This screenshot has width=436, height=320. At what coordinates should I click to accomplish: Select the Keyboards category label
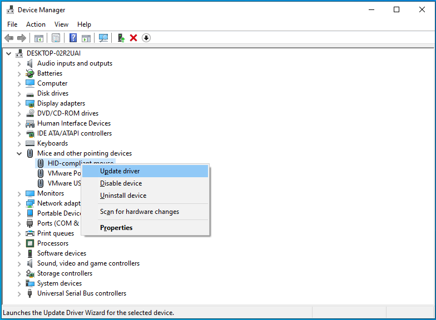pyautogui.click(x=52, y=143)
